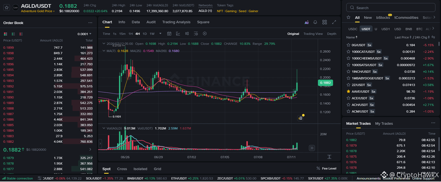Image resolution: width=441 pixels, height=182 pixels.
Task: Select the 1D chart interval
Action: pyautogui.click(x=145, y=34)
